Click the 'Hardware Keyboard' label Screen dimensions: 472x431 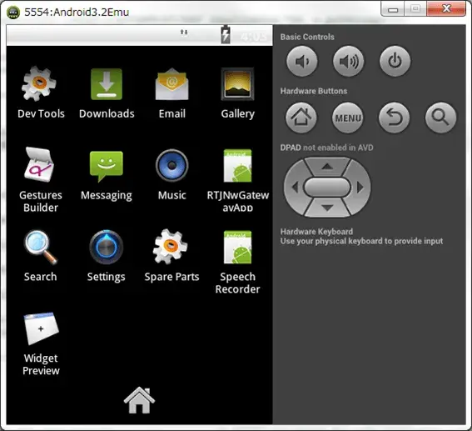click(x=316, y=232)
